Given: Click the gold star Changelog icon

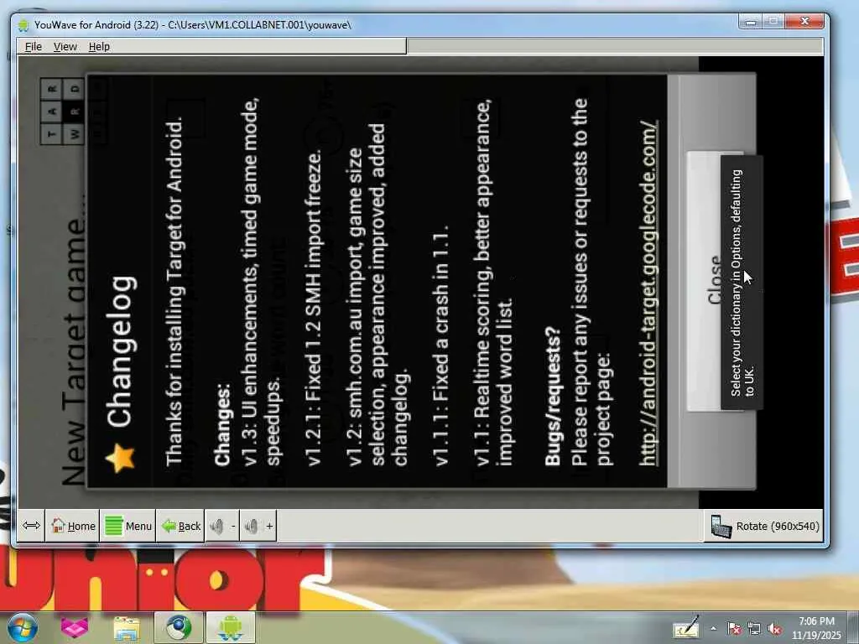Looking at the screenshot, I should point(120,457).
